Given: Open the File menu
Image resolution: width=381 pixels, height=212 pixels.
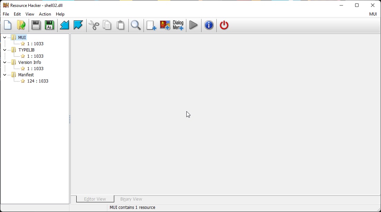Looking at the screenshot, I should click(x=6, y=14).
